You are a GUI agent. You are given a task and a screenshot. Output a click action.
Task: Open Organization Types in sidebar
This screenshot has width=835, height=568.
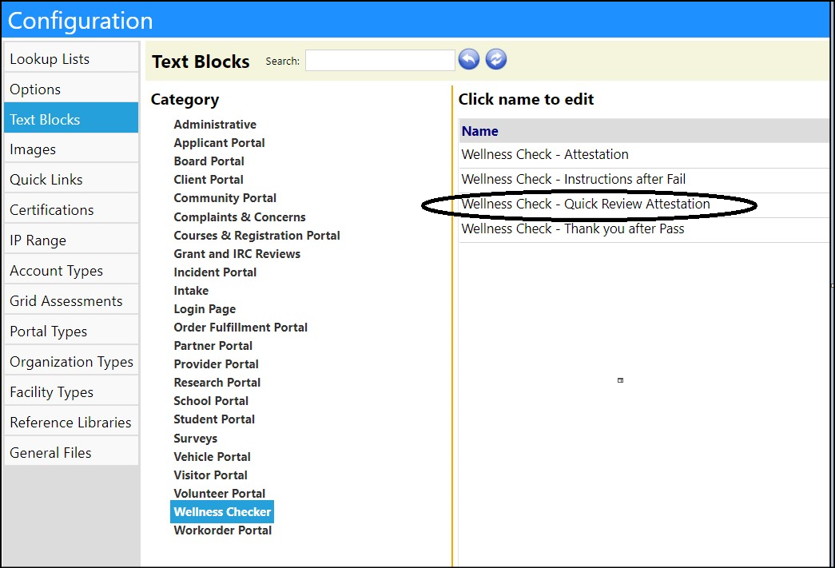pos(71,361)
